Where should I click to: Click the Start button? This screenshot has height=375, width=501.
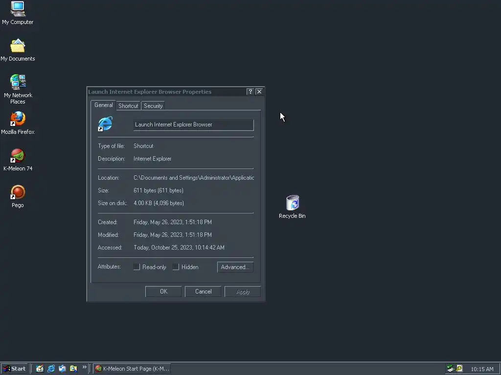[x=14, y=369]
